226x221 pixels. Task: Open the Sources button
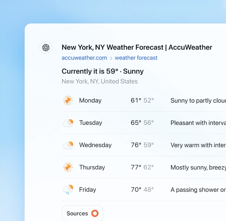coord(82,213)
